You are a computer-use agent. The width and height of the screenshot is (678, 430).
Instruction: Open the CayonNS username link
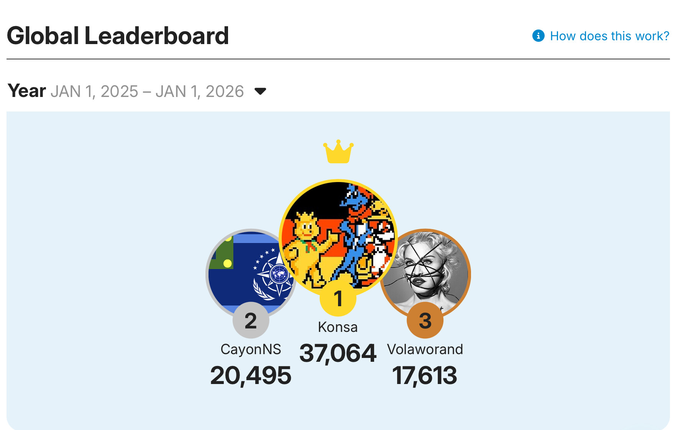tap(251, 350)
